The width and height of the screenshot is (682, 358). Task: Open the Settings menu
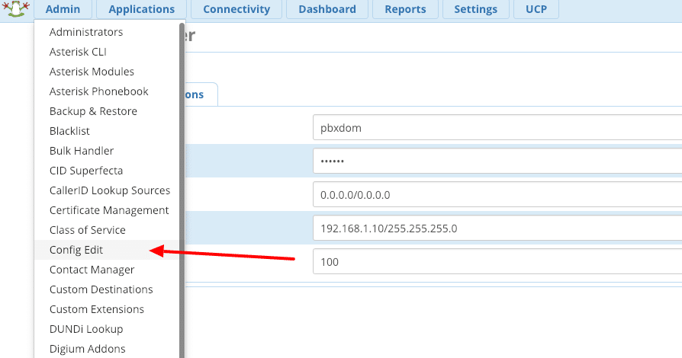pyautogui.click(x=475, y=10)
